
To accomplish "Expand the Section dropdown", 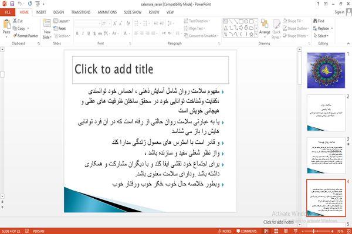I will [x=62, y=36].
